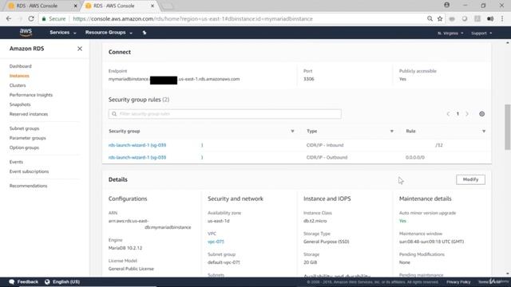This screenshot has width=511, height=287.
Task: Open Reserved instances in sidebar
Action: [29, 114]
